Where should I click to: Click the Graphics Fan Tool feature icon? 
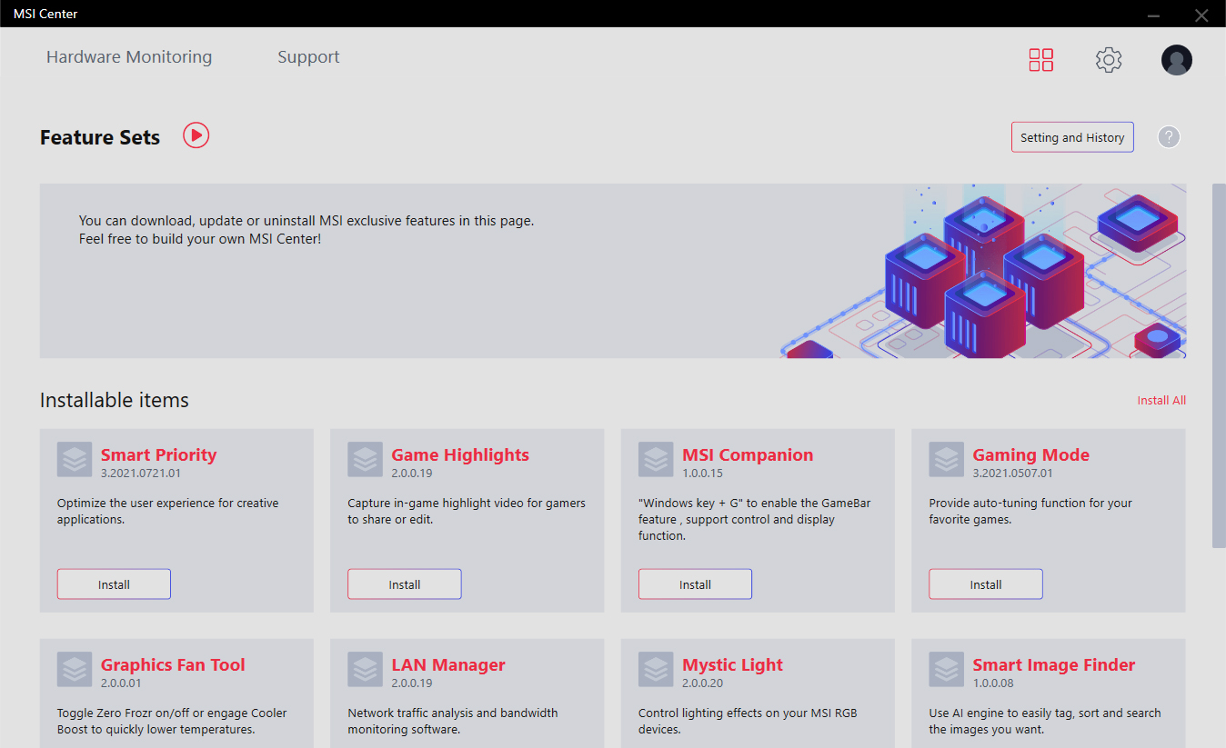(74, 669)
